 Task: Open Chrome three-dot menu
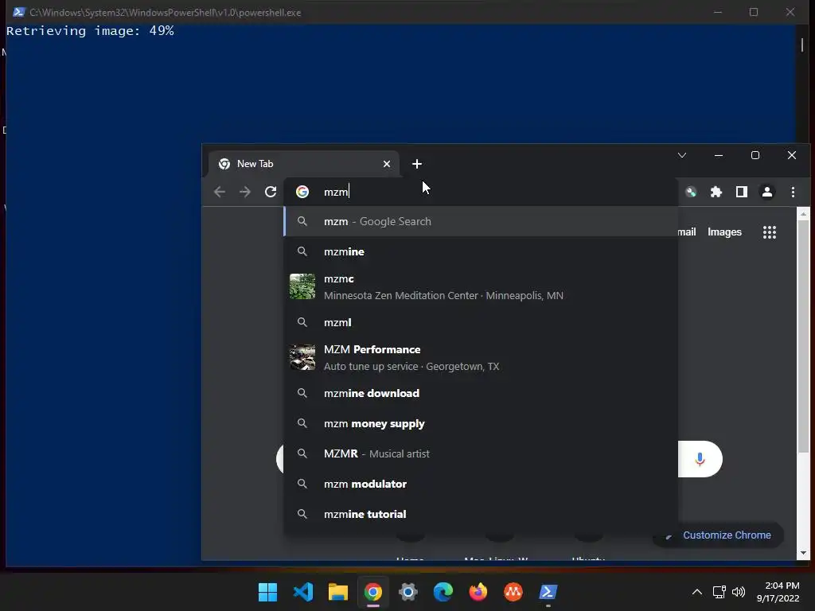click(x=793, y=192)
